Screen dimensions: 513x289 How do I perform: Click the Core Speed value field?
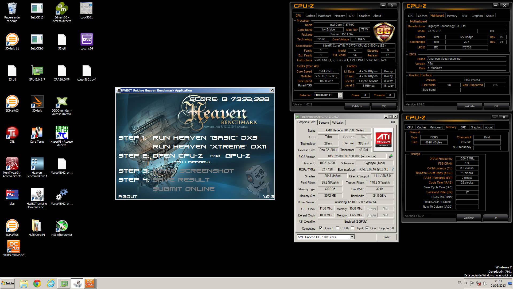pyautogui.click(x=326, y=71)
